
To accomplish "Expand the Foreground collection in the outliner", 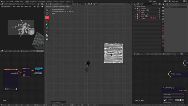I will pos(136,18).
